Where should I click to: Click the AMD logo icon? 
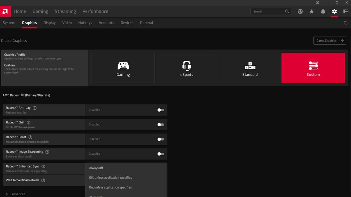[5, 11]
